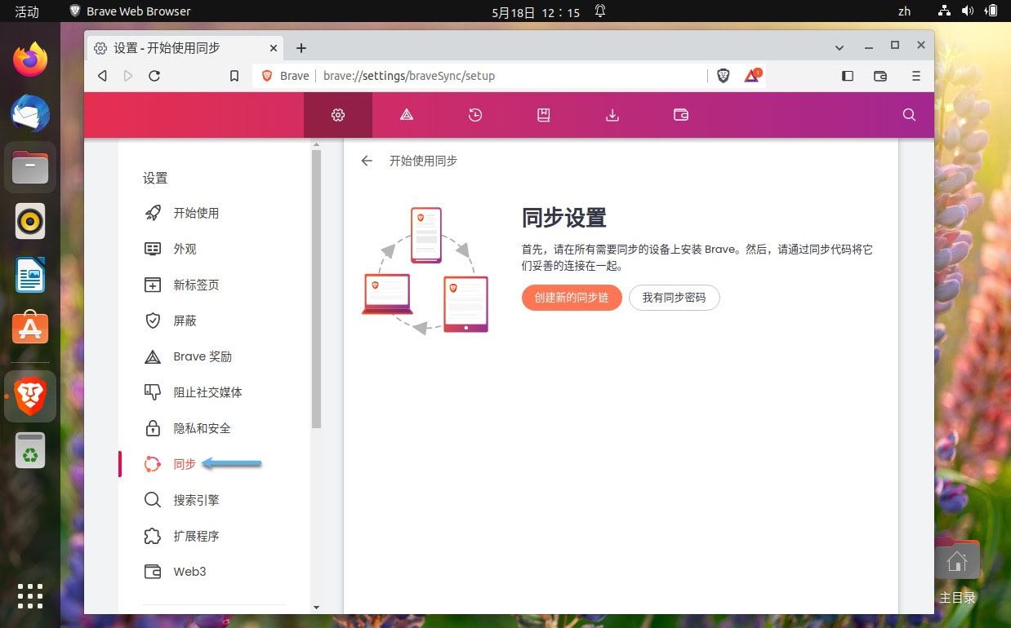Click the sidebar scrollbar thumb

(x=317, y=290)
